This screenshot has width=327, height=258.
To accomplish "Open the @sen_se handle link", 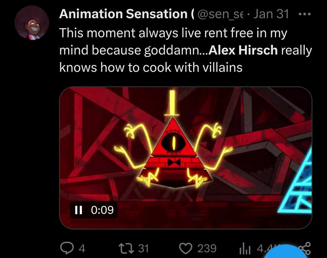I will tap(220, 14).
